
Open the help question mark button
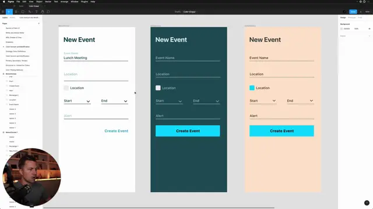click(x=367, y=203)
